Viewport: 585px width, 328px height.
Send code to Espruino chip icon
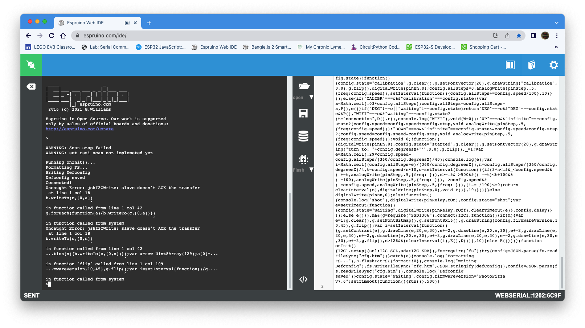coord(303,159)
